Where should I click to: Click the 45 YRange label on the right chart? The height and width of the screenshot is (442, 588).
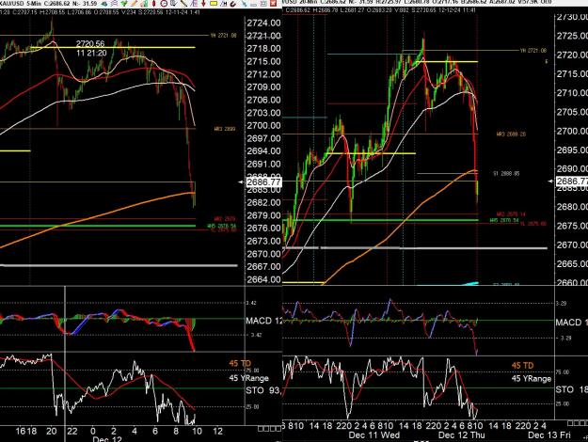[x=532, y=379]
